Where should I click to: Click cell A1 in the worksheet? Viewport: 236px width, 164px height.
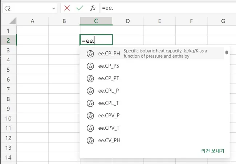tap(32, 30)
